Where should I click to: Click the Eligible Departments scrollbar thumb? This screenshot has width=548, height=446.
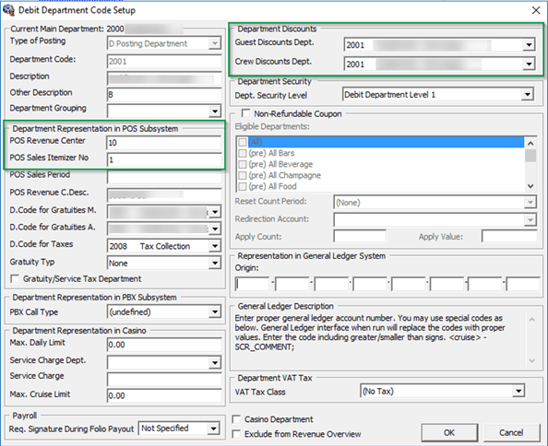click(x=530, y=156)
